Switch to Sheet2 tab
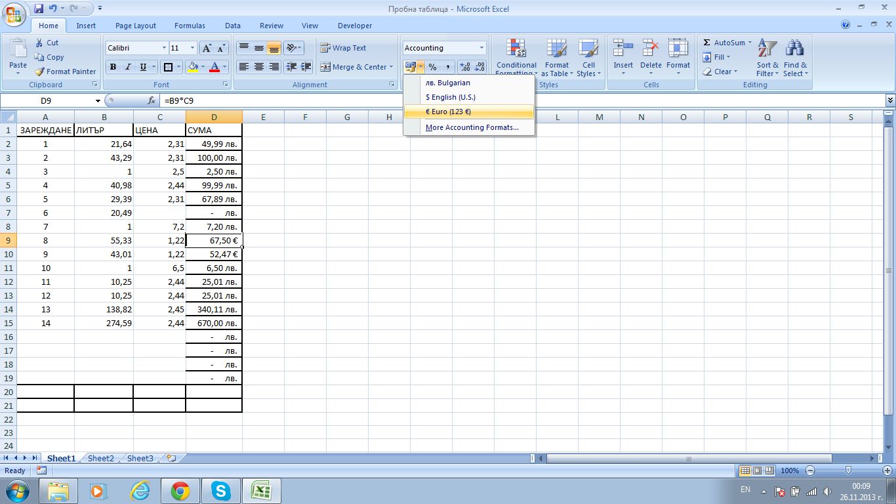 (x=100, y=459)
